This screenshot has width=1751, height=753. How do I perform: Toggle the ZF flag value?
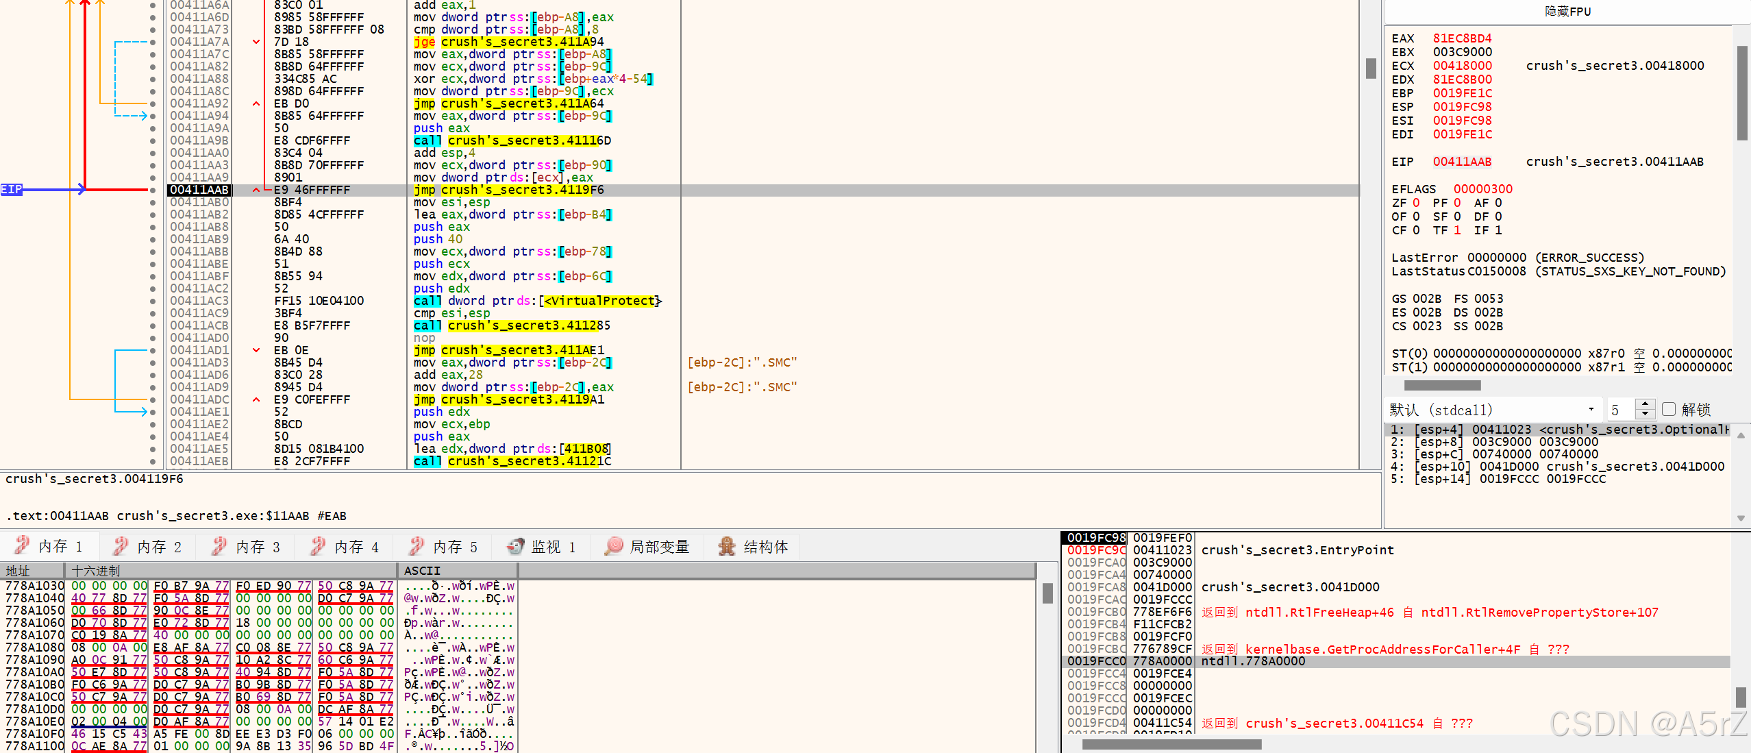click(1416, 203)
